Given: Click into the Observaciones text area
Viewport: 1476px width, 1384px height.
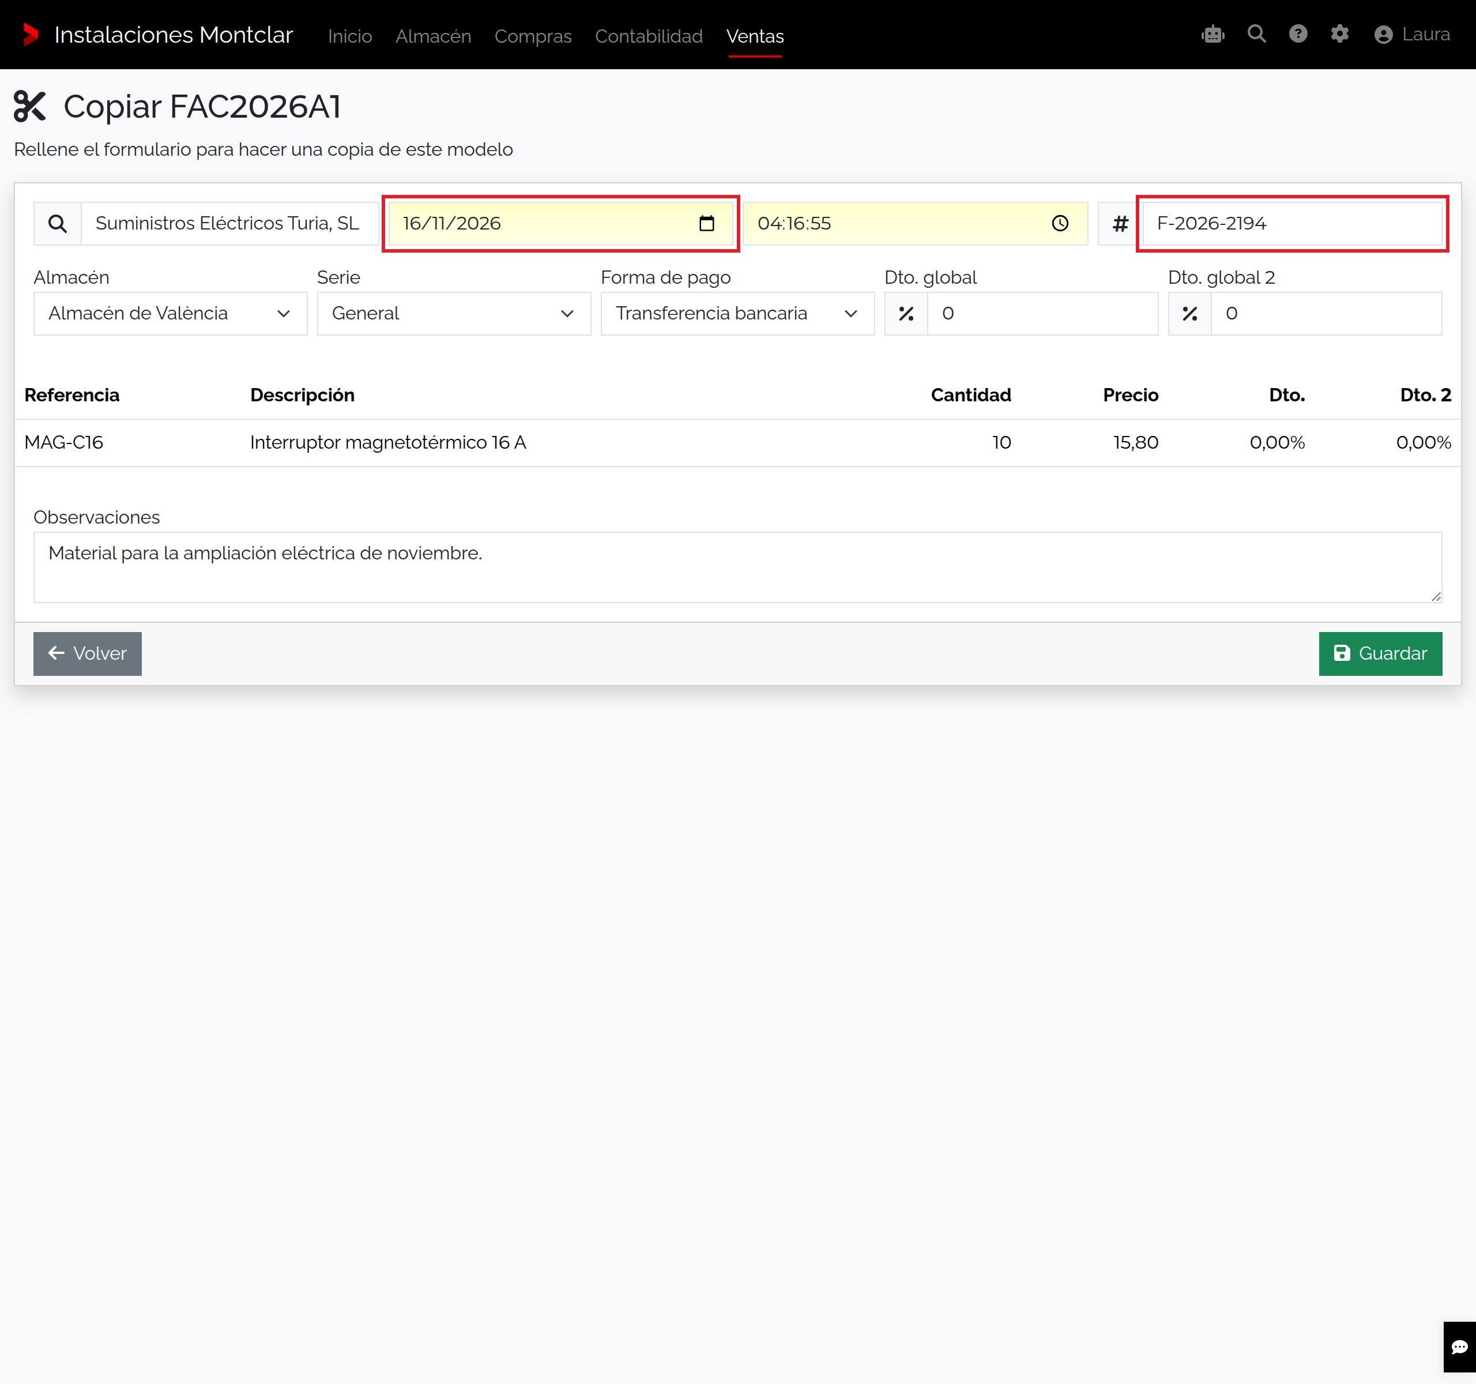Looking at the screenshot, I should [737, 567].
